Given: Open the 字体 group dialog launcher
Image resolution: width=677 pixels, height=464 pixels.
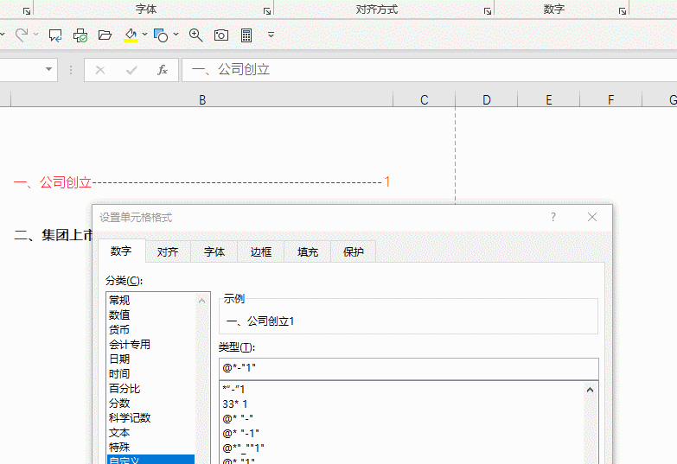Looking at the screenshot, I should click(x=267, y=11).
